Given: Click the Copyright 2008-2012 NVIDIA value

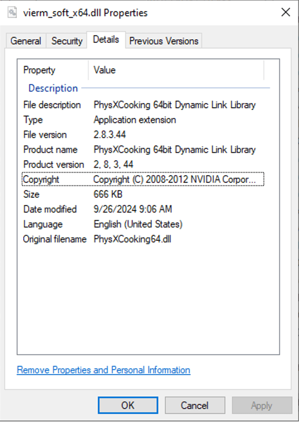Looking at the screenshot, I should tap(174, 179).
